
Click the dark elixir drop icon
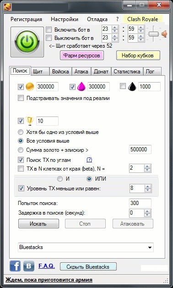point(132,87)
